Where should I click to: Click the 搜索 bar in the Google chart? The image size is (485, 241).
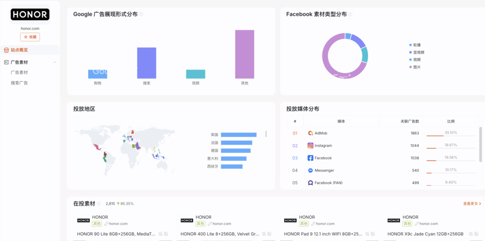pos(147,63)
